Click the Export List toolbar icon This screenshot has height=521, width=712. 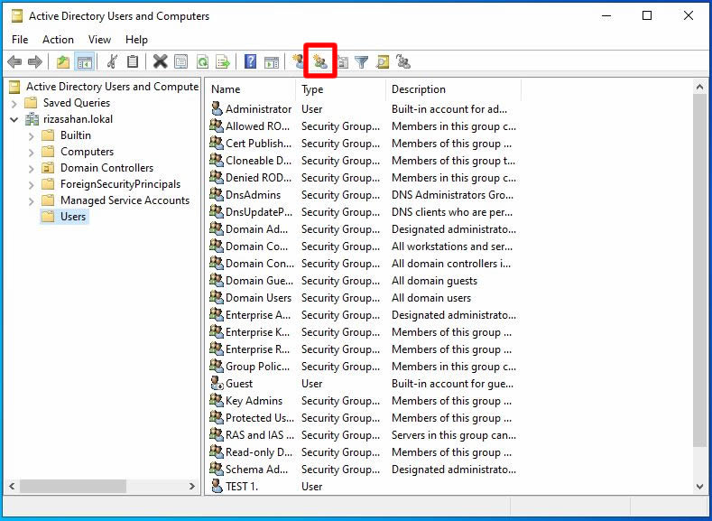click(x=223, y=61)
